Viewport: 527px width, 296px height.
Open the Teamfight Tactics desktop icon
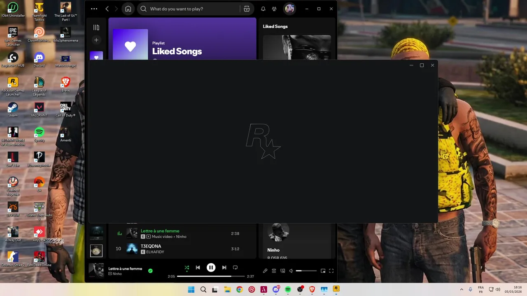click(x=39, y=12)
